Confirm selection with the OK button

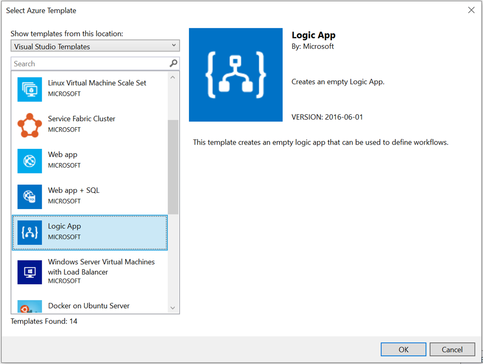click(403, 349)
